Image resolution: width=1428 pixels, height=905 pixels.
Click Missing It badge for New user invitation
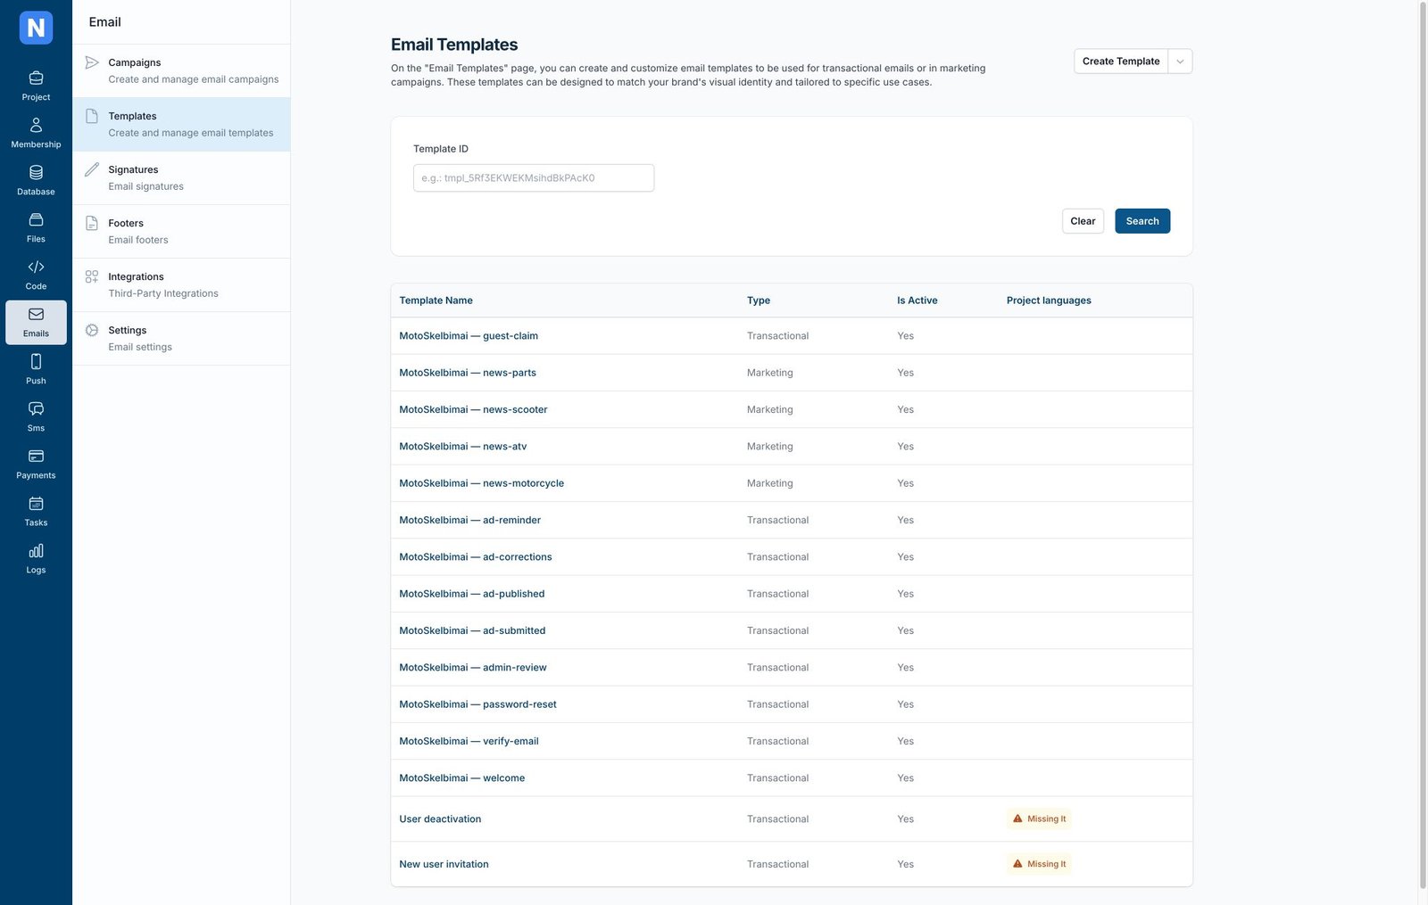click(x=1039, y=864)
